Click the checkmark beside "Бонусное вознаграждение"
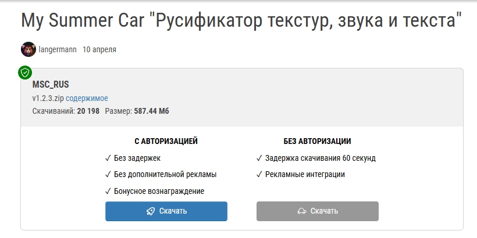Image resolution: width=477 pixels, height=238 pixels. 108,191
